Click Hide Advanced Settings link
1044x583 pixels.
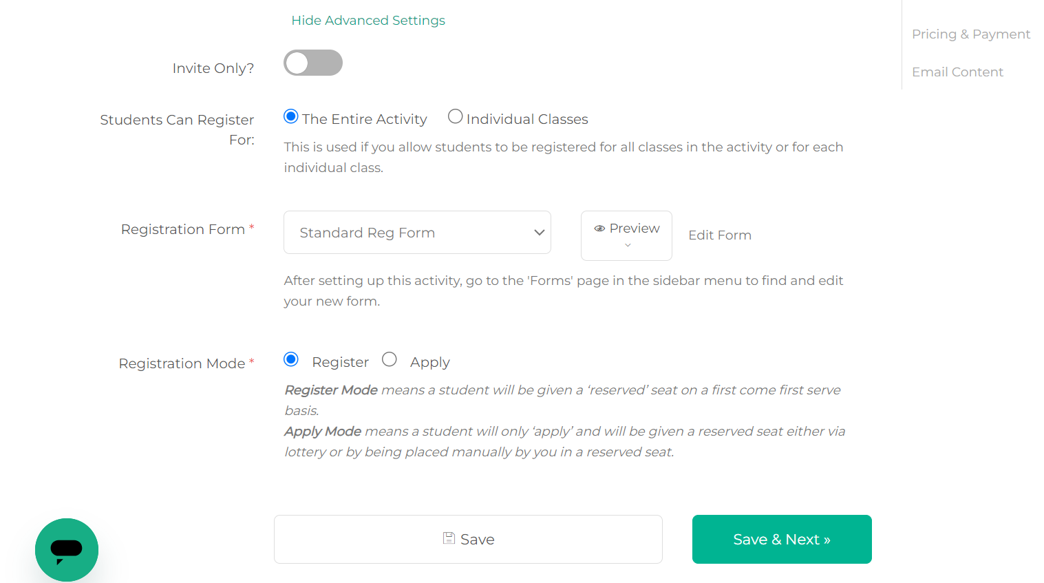pyautogui.click(x=368, y=21)
